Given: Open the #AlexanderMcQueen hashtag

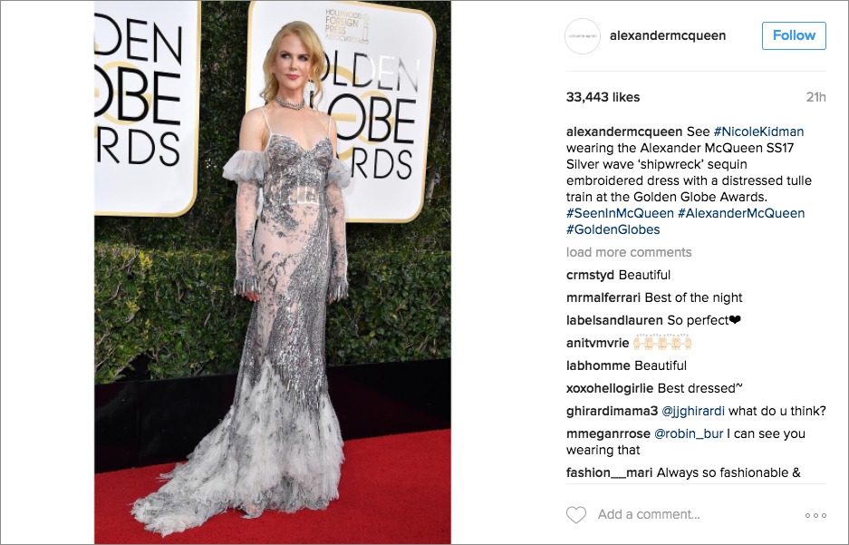Looking at the screenshot, I should tap(741, 213).
